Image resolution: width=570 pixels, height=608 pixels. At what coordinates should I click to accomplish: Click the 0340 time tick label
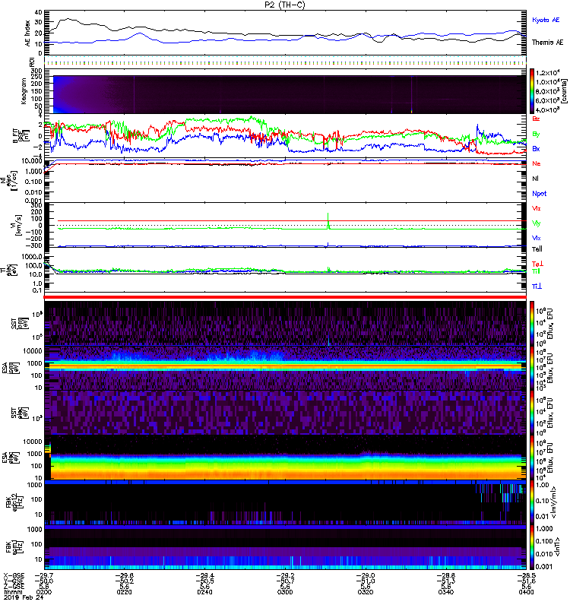tap(446, 592)
